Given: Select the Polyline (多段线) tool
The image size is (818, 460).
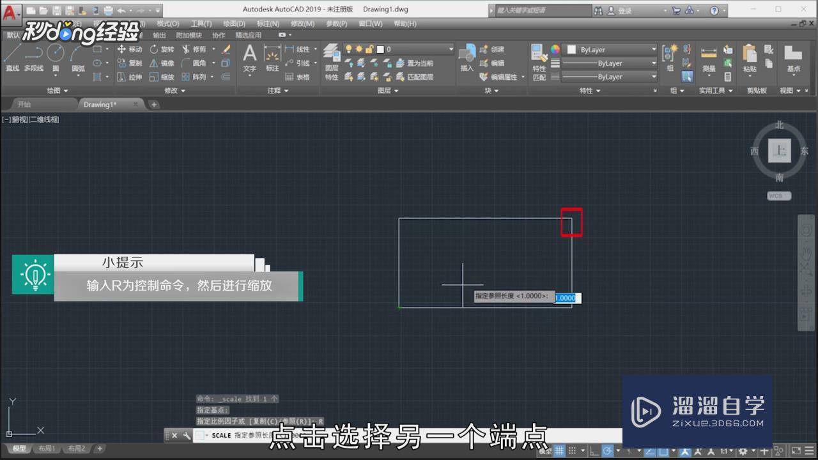Looking at the screenshot, I should [33, 57].
